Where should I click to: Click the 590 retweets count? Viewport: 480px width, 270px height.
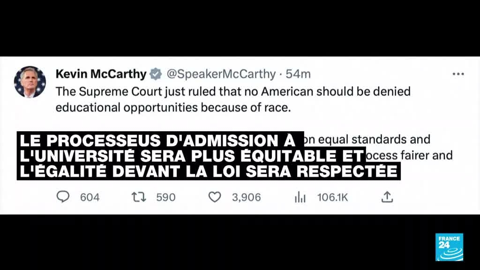coord(165,197)
